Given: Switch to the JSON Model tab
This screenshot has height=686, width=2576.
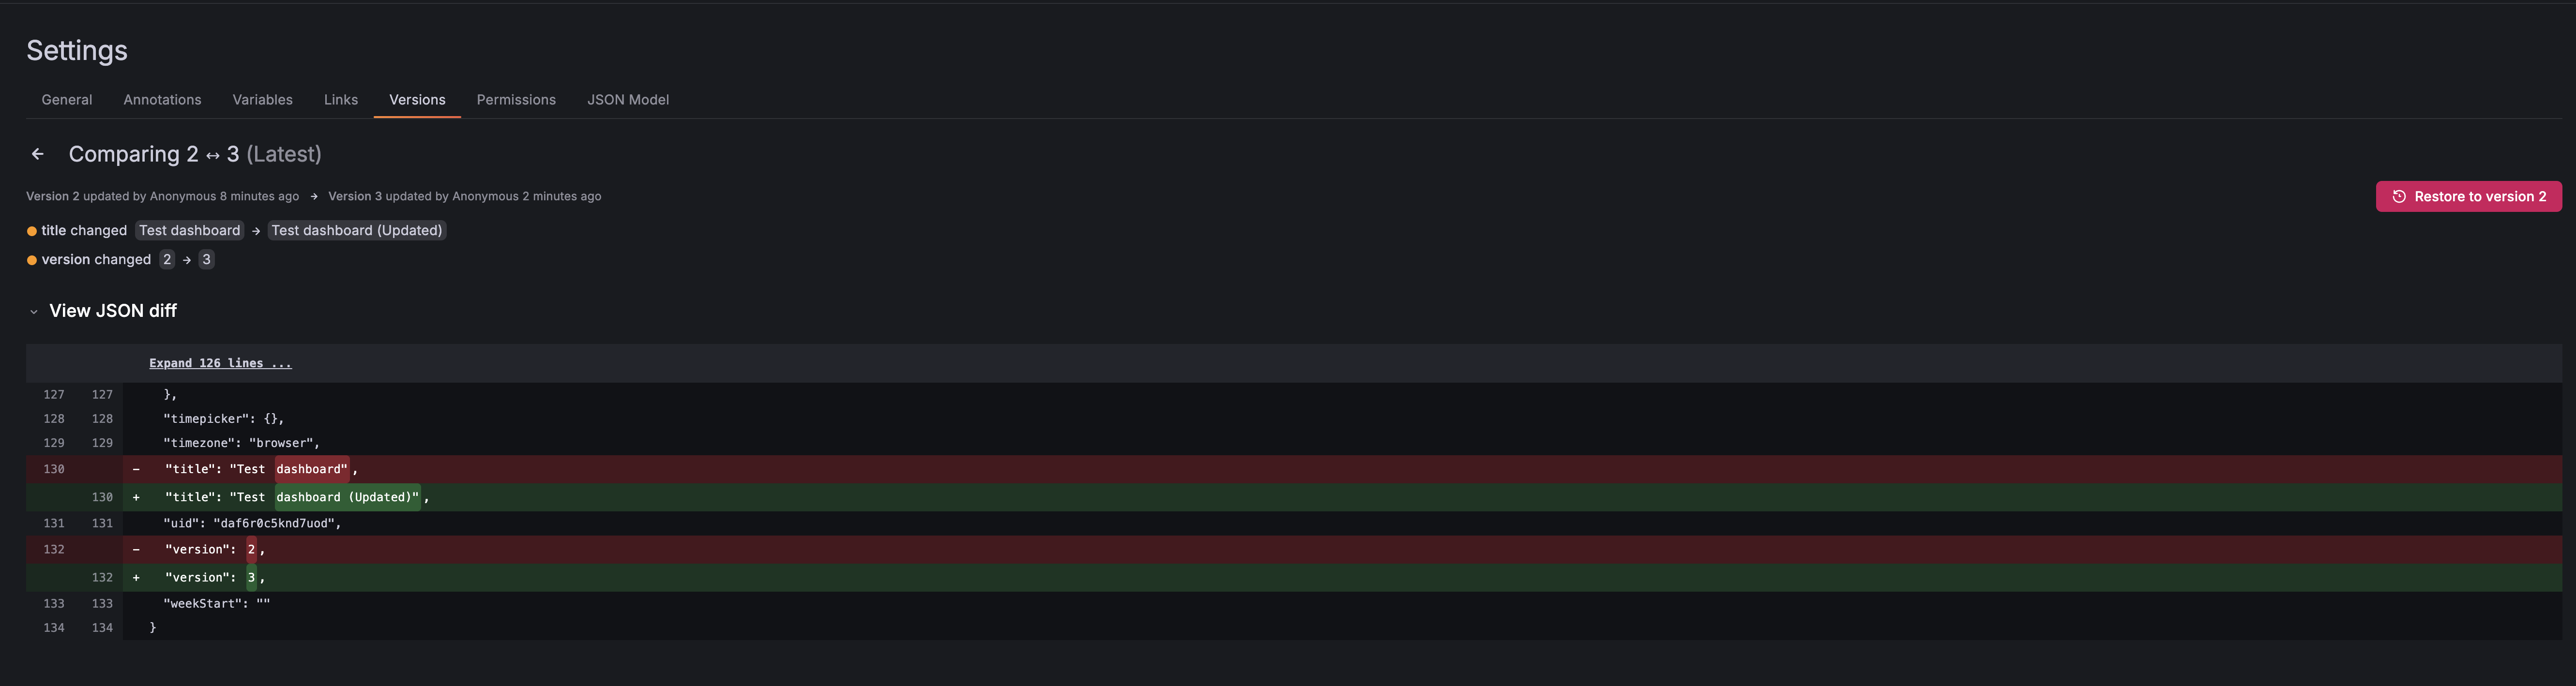Looking at the screenshot, I should pyautogui.click(x=628, y=99).
